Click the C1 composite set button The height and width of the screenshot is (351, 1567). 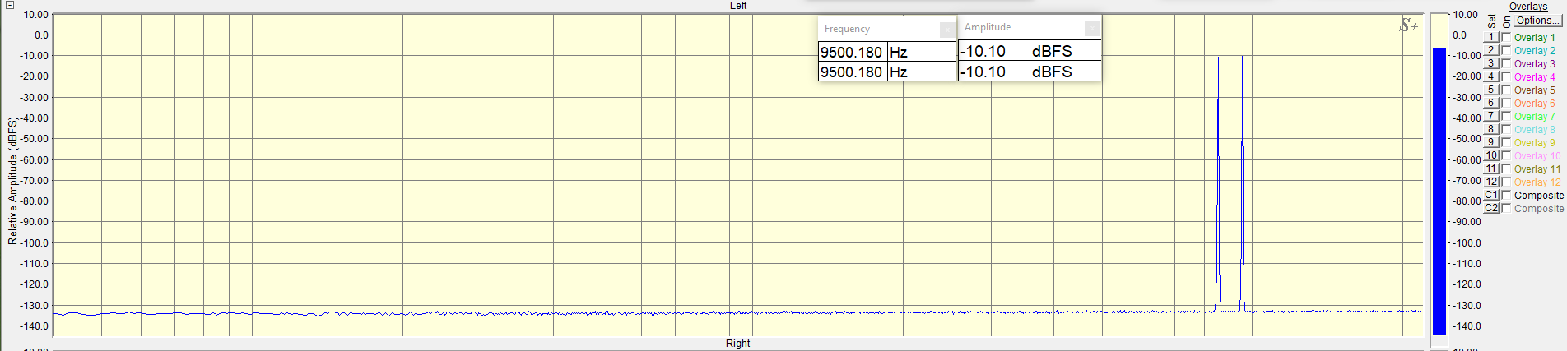coord(1491,195)
